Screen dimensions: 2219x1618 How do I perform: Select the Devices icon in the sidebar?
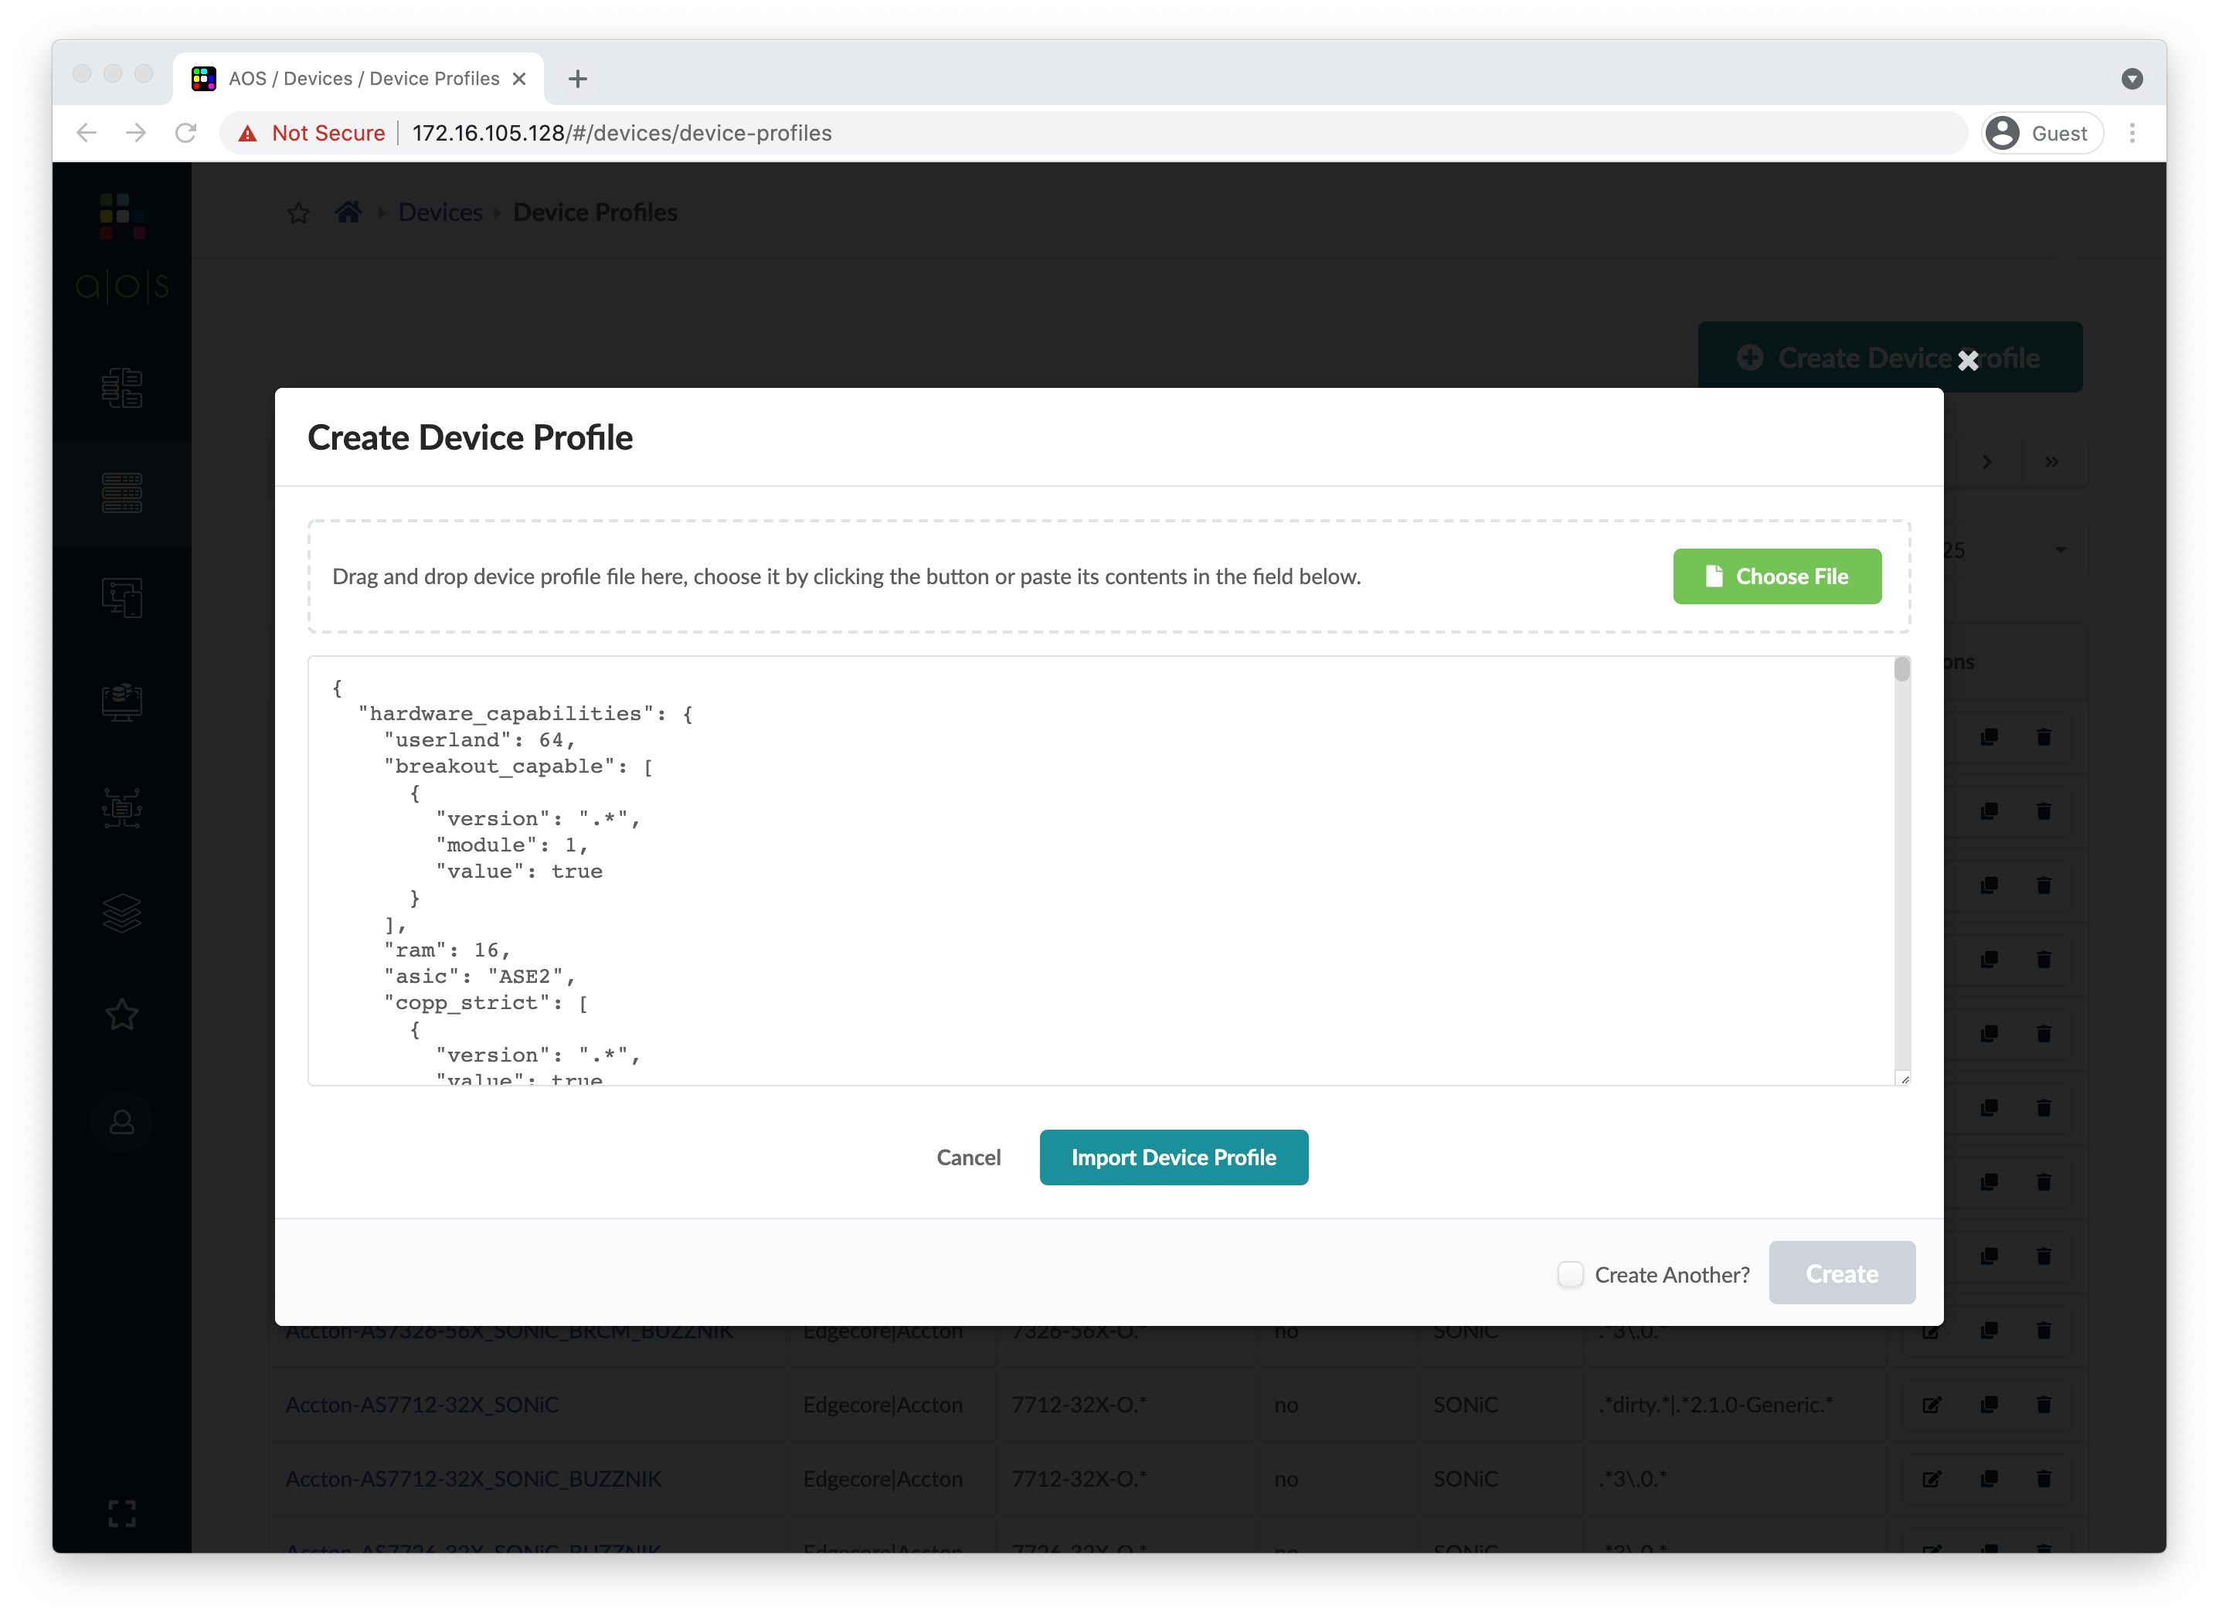click(x=121, y=493)
